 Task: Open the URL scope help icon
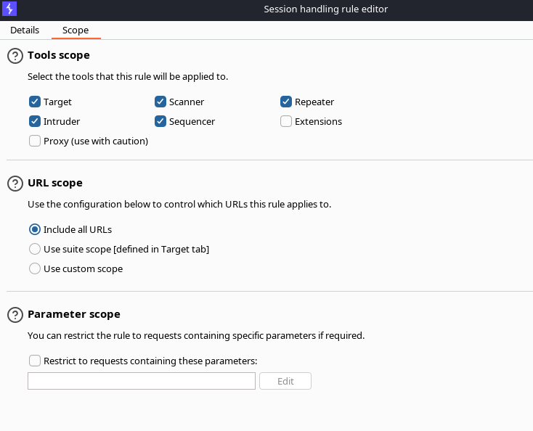click(15, 184)
